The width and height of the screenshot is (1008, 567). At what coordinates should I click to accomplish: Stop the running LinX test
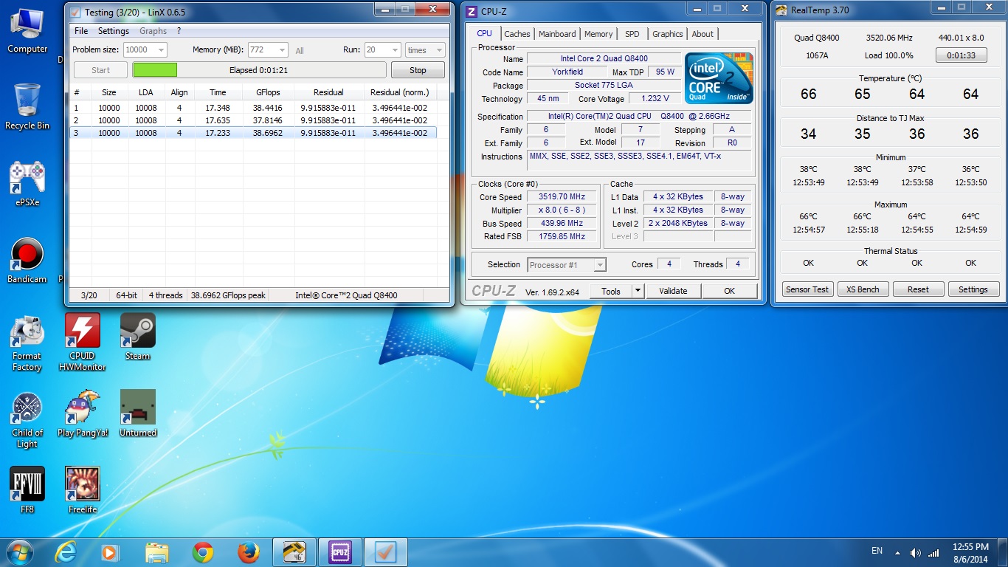(418, 70)
